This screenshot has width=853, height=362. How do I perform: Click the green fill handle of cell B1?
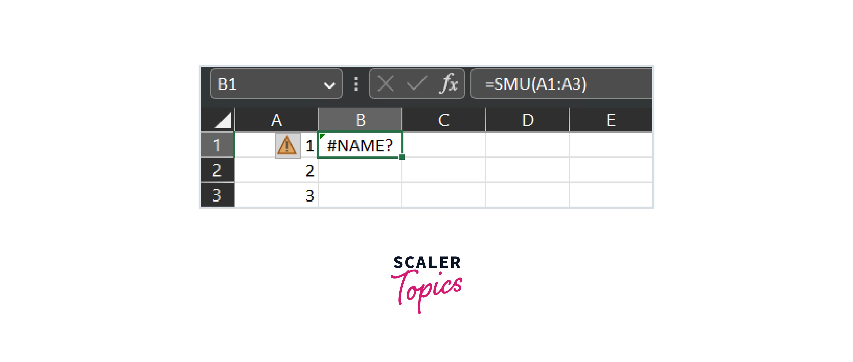pyautogui.click(x=402, y=157)
